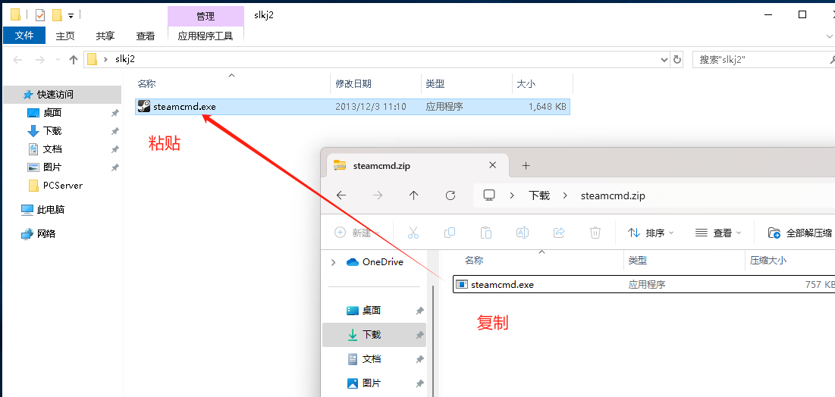835x397 pixels.
Task: Click the 管理 contextual tab header
Action: pos(206,17)
